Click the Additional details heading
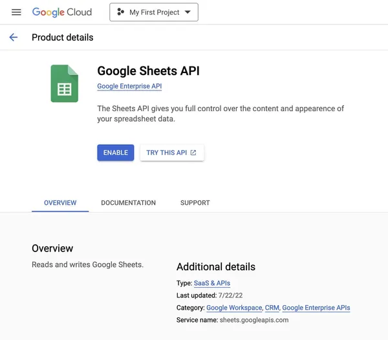The image size is (388, 340). pyautogui.click(x=216, y=267)
